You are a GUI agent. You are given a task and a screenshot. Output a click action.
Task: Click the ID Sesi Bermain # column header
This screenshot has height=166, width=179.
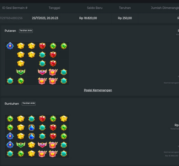(x=15, y=8)
